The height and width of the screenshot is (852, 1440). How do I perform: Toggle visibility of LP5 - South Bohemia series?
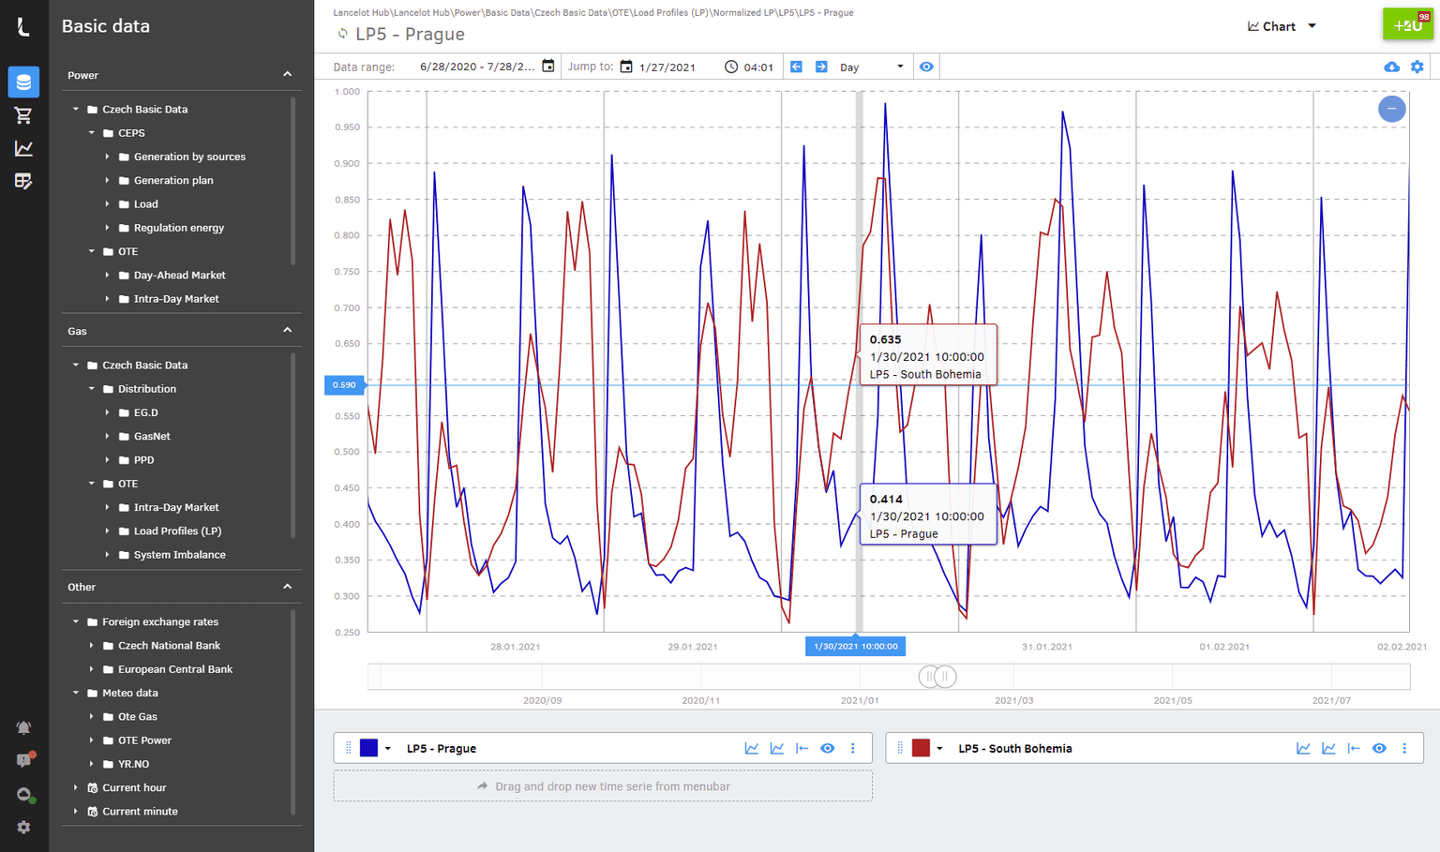pyautogui.click(x=1378, y=748)
